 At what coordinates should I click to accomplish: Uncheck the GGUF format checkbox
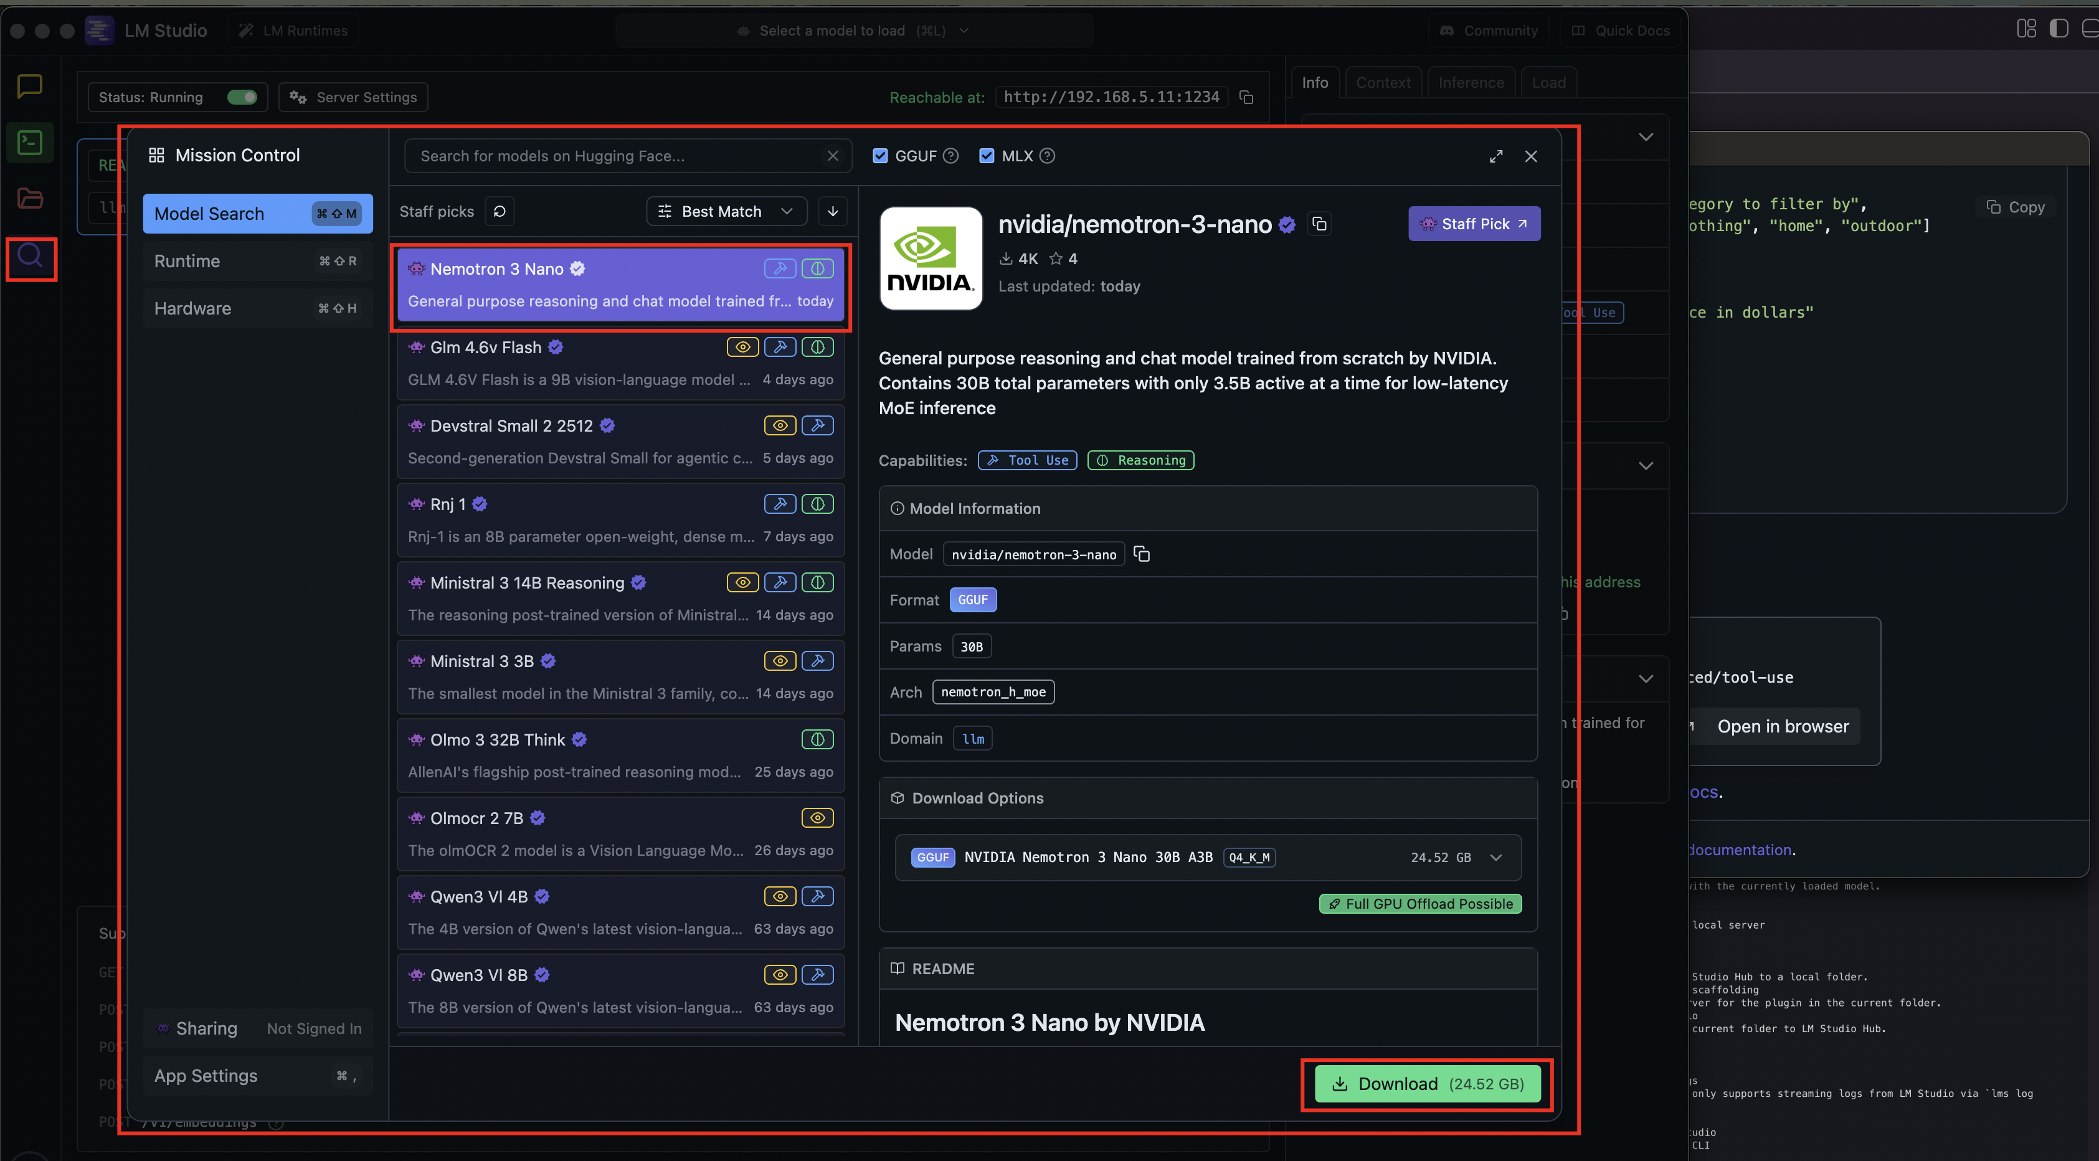click(x=880, y=156)
